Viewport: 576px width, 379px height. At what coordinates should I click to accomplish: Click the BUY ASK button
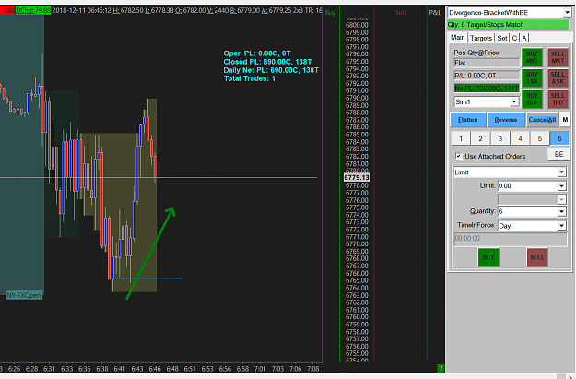click(x=532, y=78)
